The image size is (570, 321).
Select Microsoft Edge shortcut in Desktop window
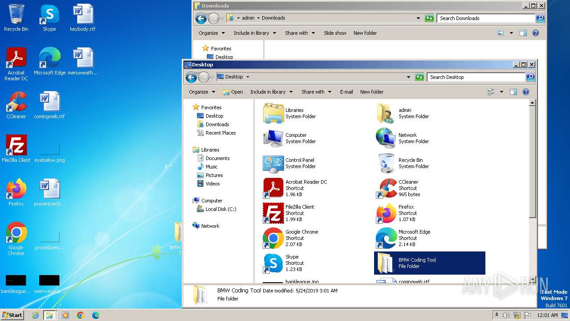(386, 238)
